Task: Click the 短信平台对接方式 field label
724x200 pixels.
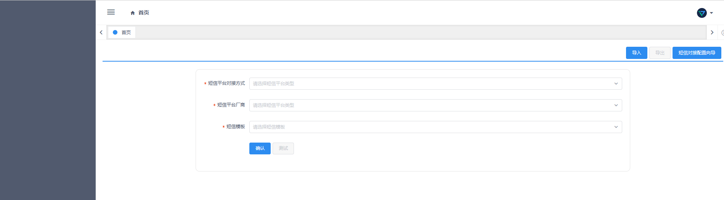Action: click(226, 83)
